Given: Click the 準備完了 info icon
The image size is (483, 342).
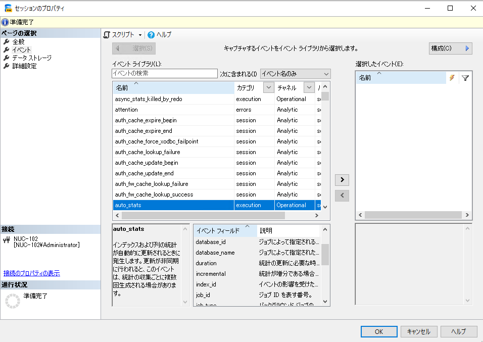Looking at the screenshot, I should (5, 22).
